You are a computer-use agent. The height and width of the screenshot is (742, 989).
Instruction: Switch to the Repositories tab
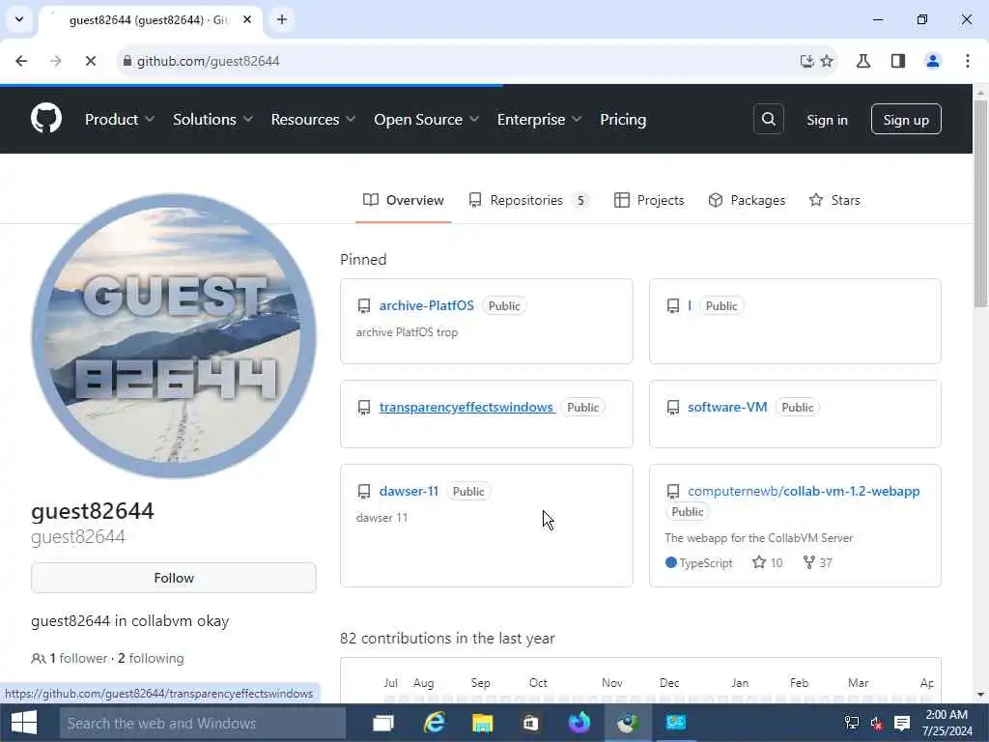(528, 200)
